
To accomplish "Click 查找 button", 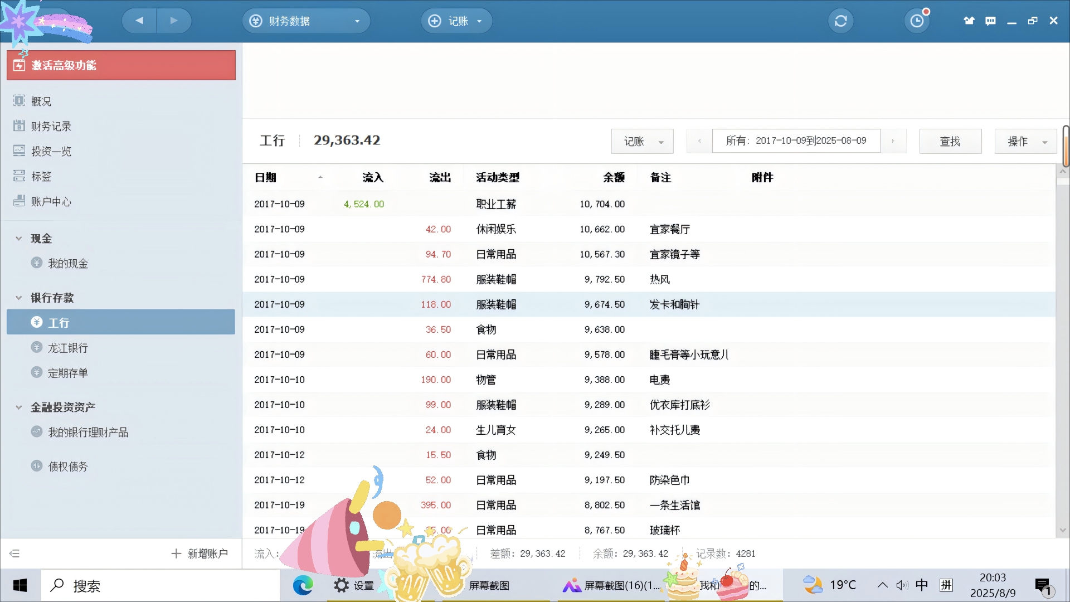I will coord(950,141).
